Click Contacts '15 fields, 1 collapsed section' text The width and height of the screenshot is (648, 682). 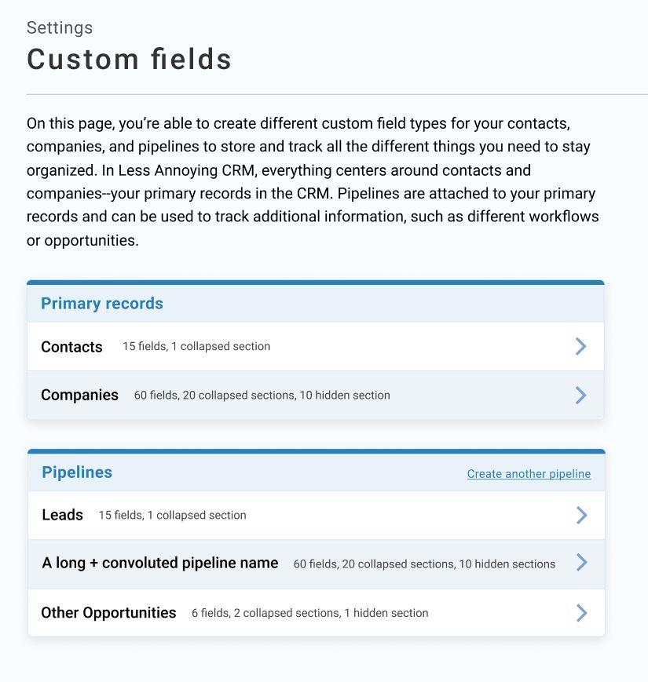coord(196,346)
